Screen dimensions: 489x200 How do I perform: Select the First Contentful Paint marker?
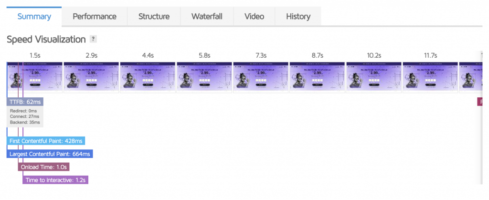click(46, 141)
